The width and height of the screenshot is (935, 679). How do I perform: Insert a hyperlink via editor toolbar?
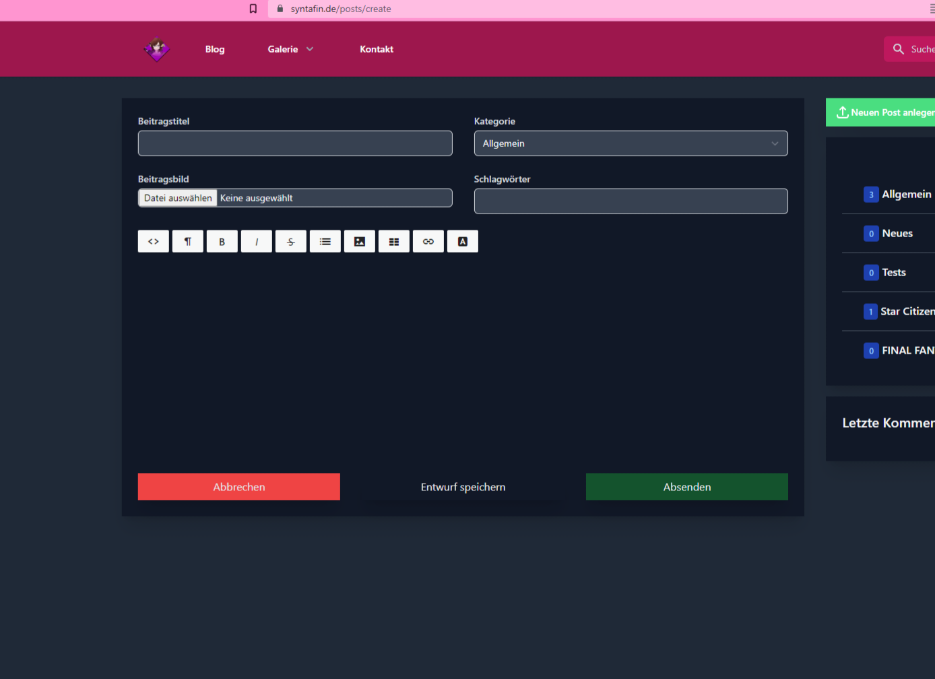[x=428, y=242]
